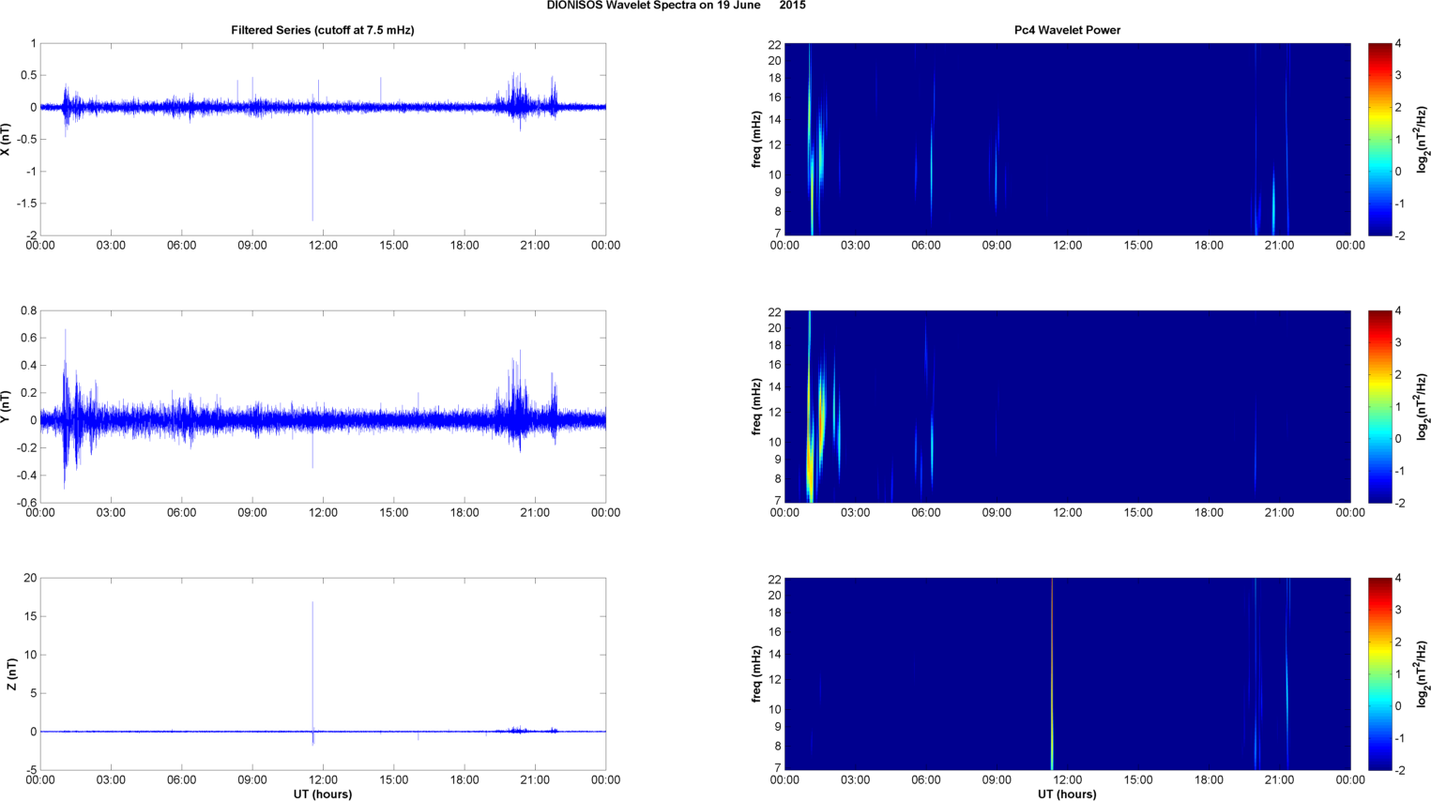Click the 09:00 tick under the top spectrogram

997,246
